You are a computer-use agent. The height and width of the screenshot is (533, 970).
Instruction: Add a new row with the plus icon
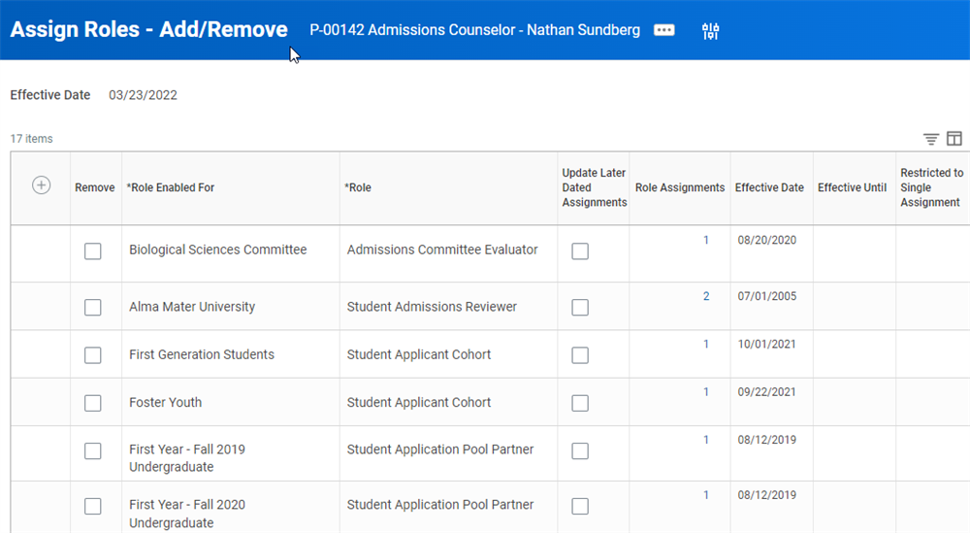coord(42,185)
